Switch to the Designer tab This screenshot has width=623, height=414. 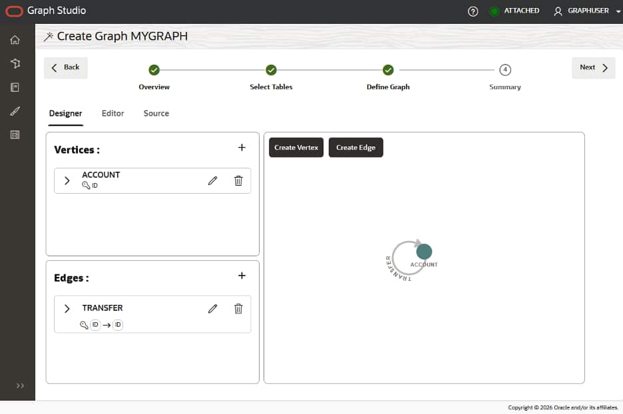tap(65, 114)
